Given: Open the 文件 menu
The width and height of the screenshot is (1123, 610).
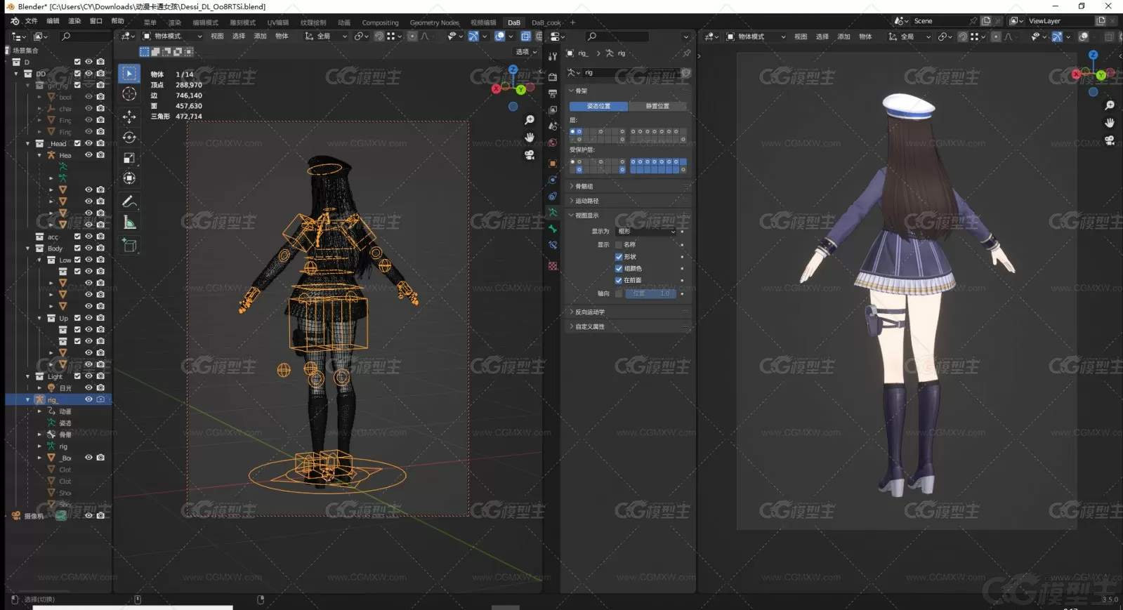Looking at the screenshot, I should (32, 21).
